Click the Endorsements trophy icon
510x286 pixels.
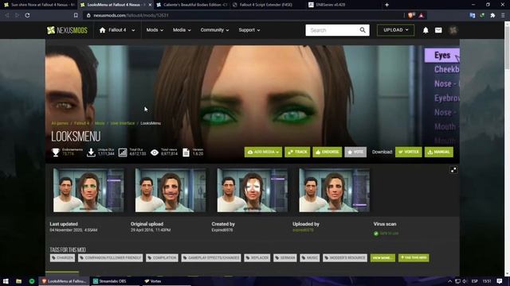tap(56, 153)
